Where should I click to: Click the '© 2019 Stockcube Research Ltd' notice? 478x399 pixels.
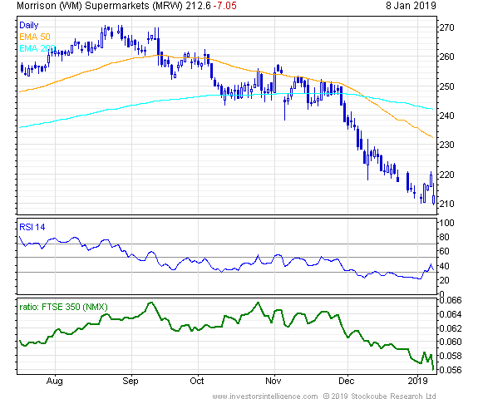380,396
